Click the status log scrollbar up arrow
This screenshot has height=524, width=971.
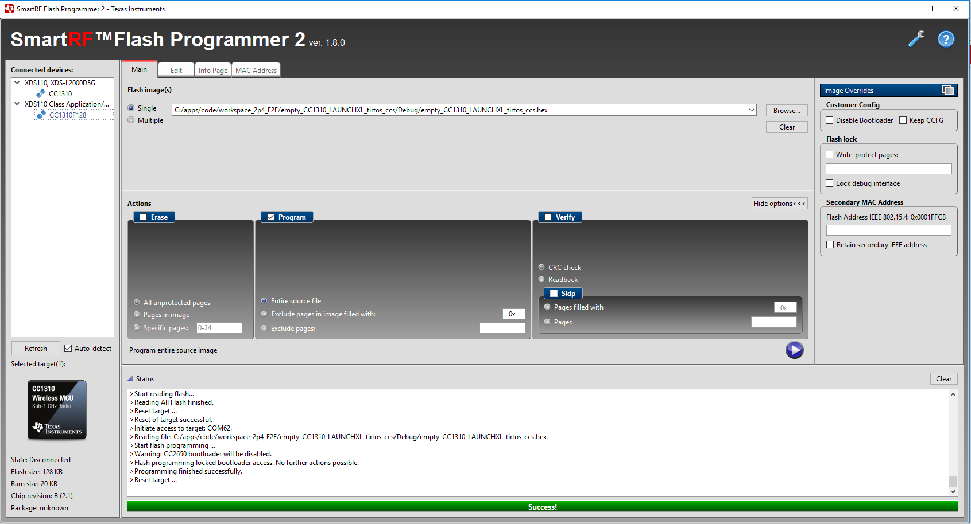click(x=953, y=394)
